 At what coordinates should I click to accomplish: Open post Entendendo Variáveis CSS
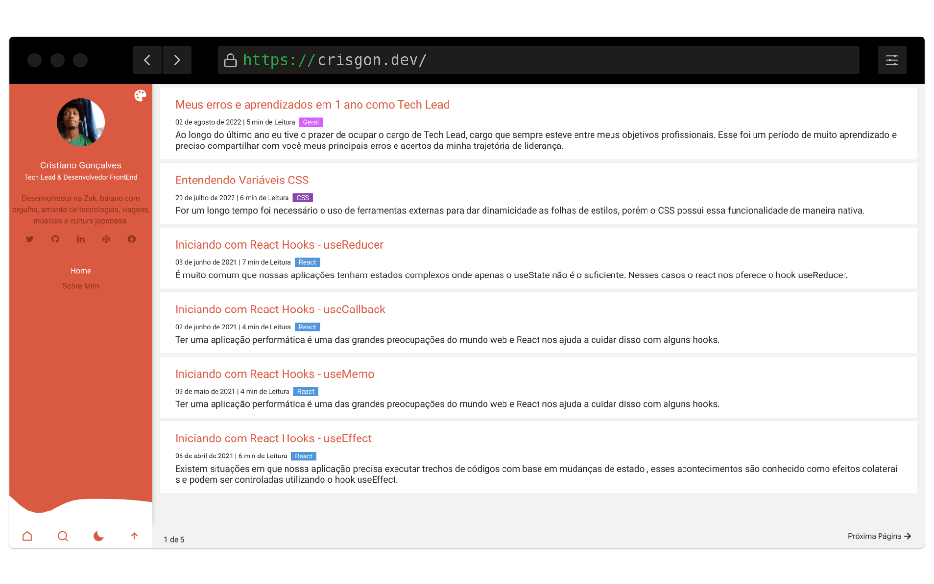pyautogui.click(x=242, y=180)
